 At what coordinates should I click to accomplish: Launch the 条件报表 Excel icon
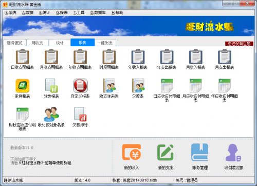(23, 86)
